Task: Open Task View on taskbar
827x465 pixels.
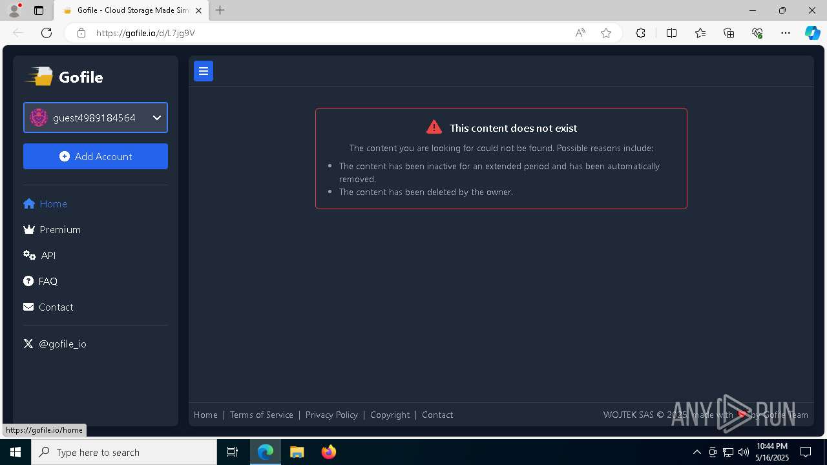Action: point(233,452)
